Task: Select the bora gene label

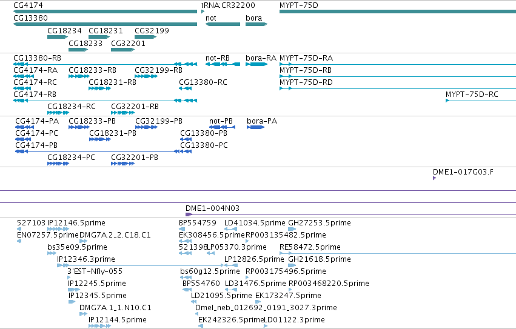Action: coord(253,18)
